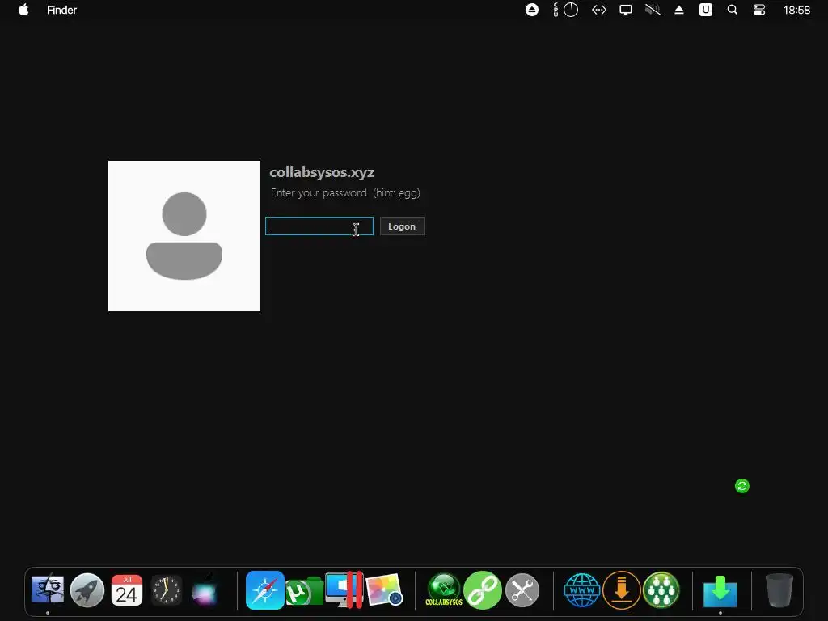Viewport: 828px width, 621px height.
Task: Open the U input source icon
Action: pos(705,10)
